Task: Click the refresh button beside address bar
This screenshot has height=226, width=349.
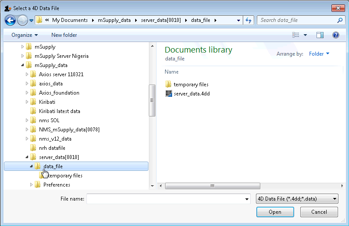Action: point(249,20)
